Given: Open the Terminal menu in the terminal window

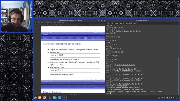Looking at the screenshot, I should tap(129, 23).
